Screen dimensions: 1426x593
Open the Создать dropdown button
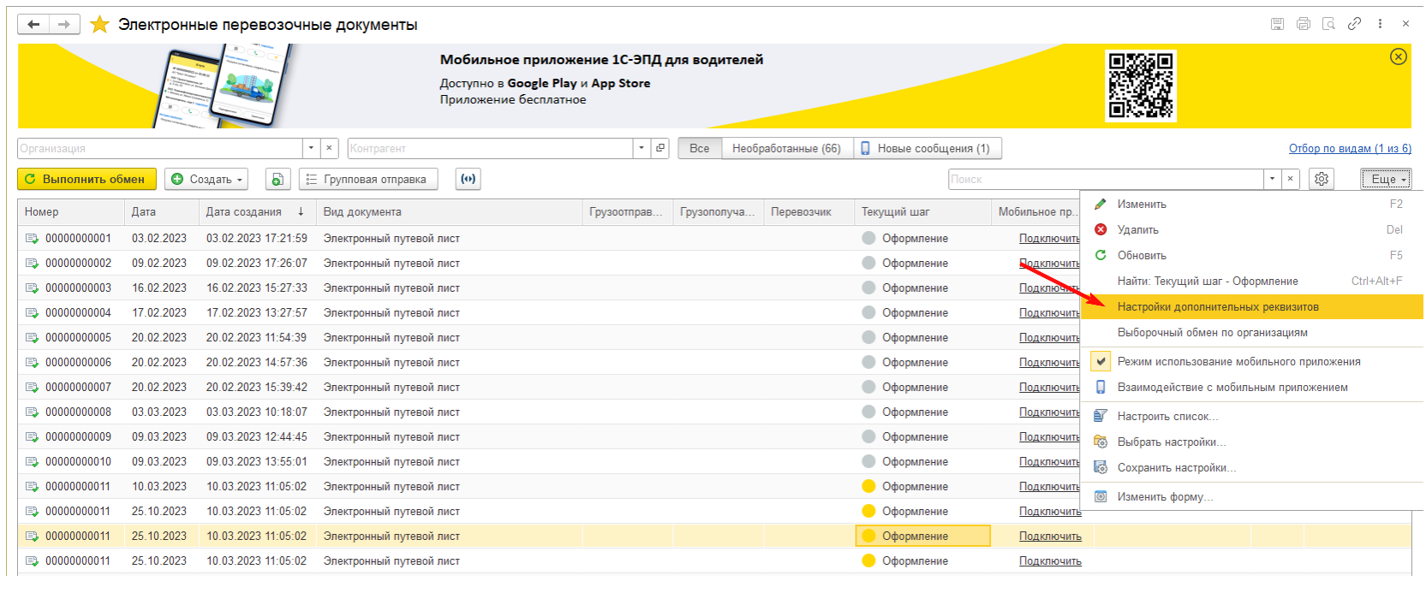pos(207,179)
